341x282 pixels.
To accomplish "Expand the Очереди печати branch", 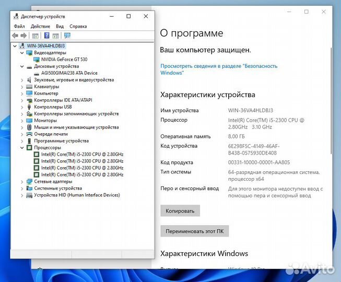I will (x=22, y=134).
